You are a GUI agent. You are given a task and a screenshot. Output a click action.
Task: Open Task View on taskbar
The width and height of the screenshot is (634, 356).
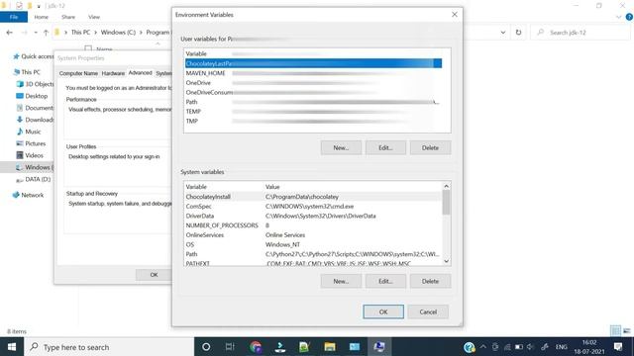coord(230,347)
